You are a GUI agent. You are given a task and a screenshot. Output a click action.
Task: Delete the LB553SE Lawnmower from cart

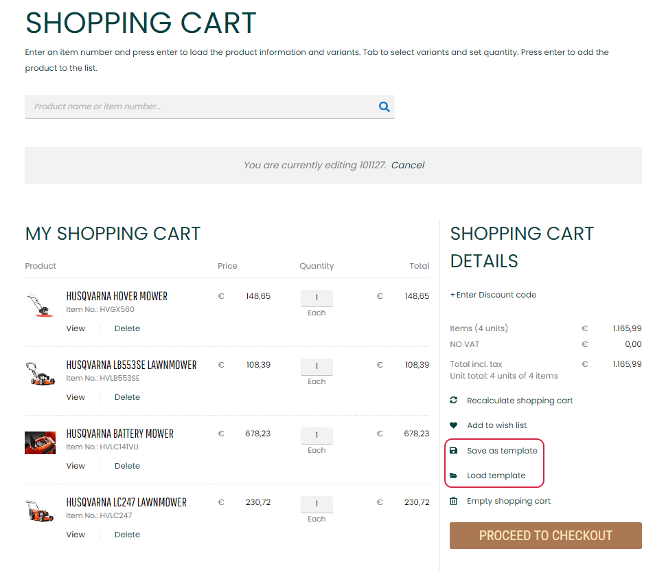click(127, 397)
